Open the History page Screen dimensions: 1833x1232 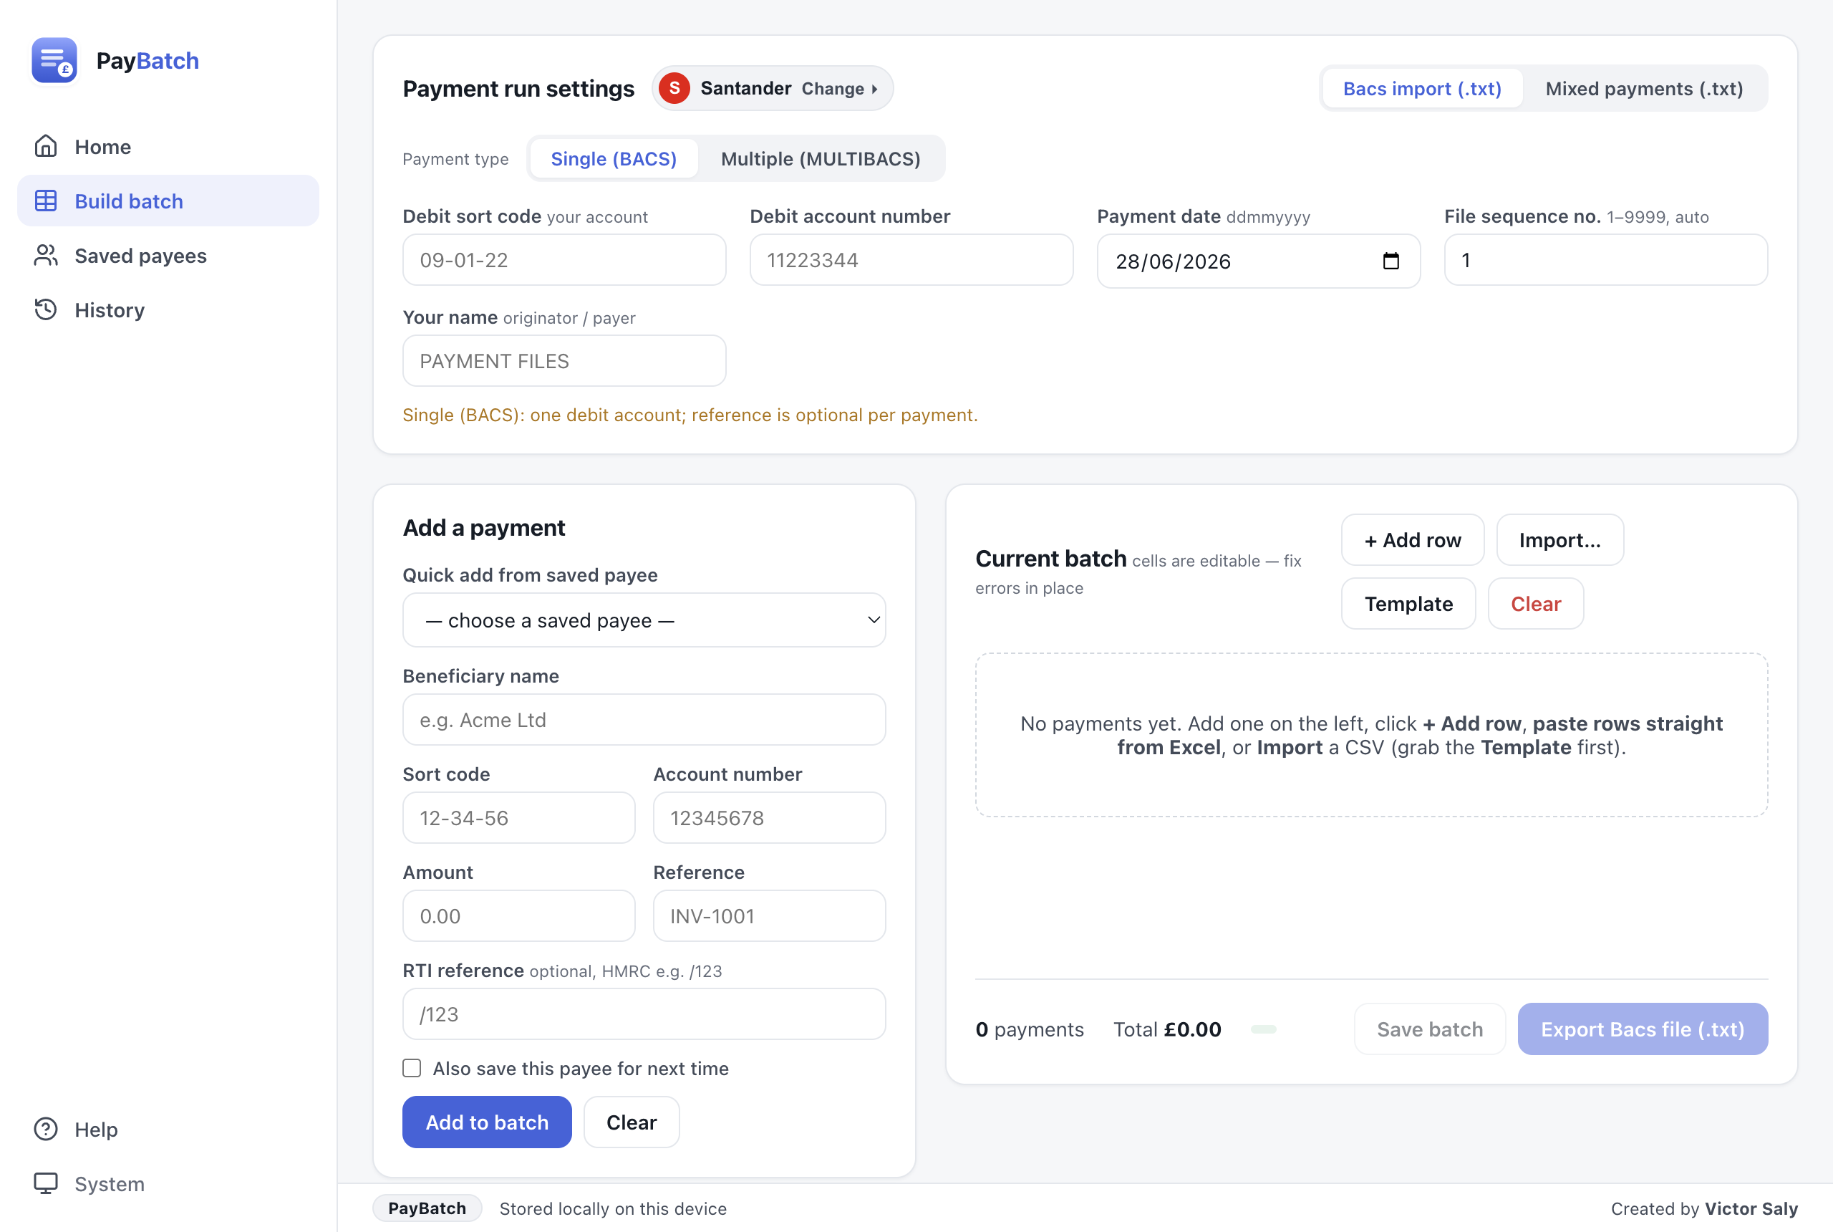(168, 309)
